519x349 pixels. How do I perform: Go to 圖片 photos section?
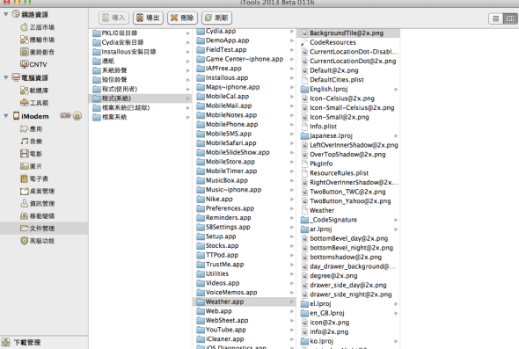tap(31, 166)
